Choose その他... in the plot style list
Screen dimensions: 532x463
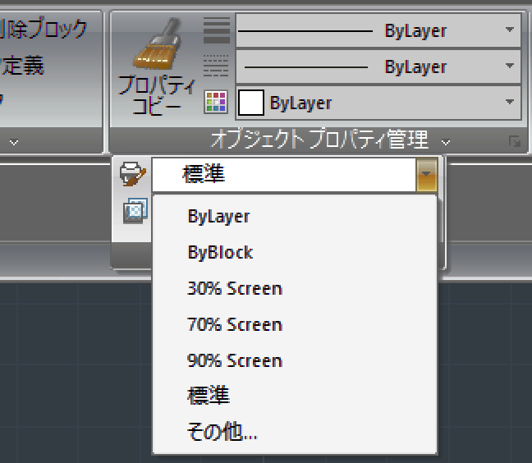tap(295, 432)
